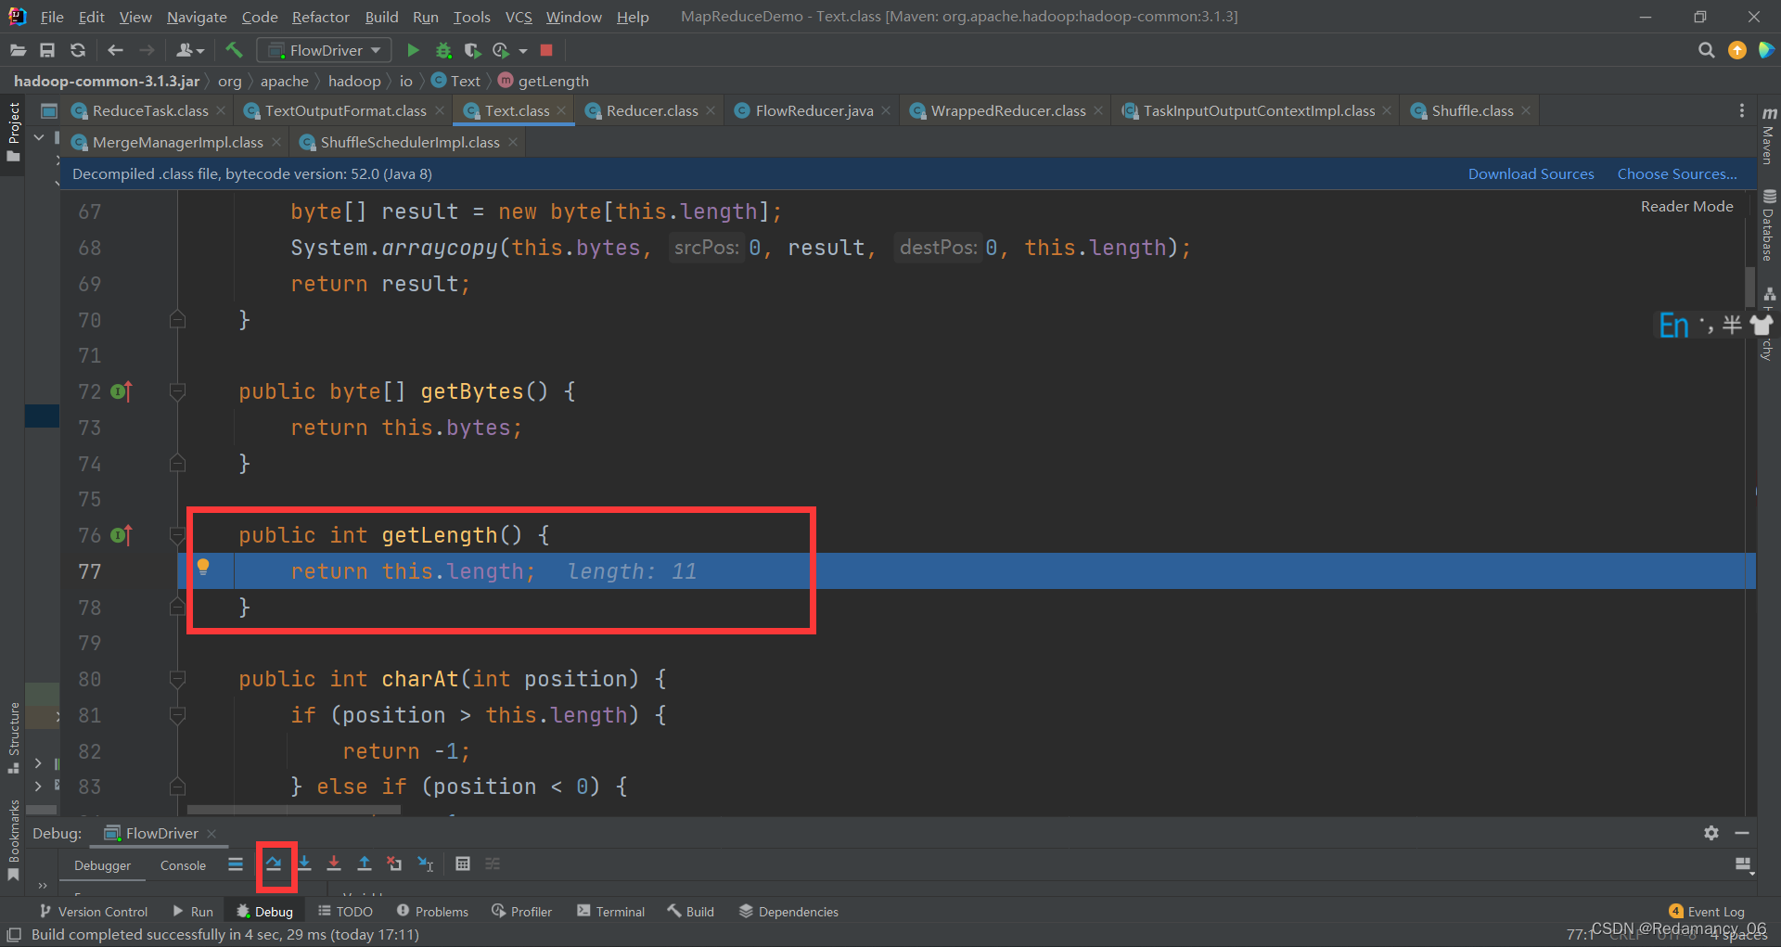
Task: Open the dropdown arrow next to the Profile icon
Action: pyautogui.click(x=523, y=51)
